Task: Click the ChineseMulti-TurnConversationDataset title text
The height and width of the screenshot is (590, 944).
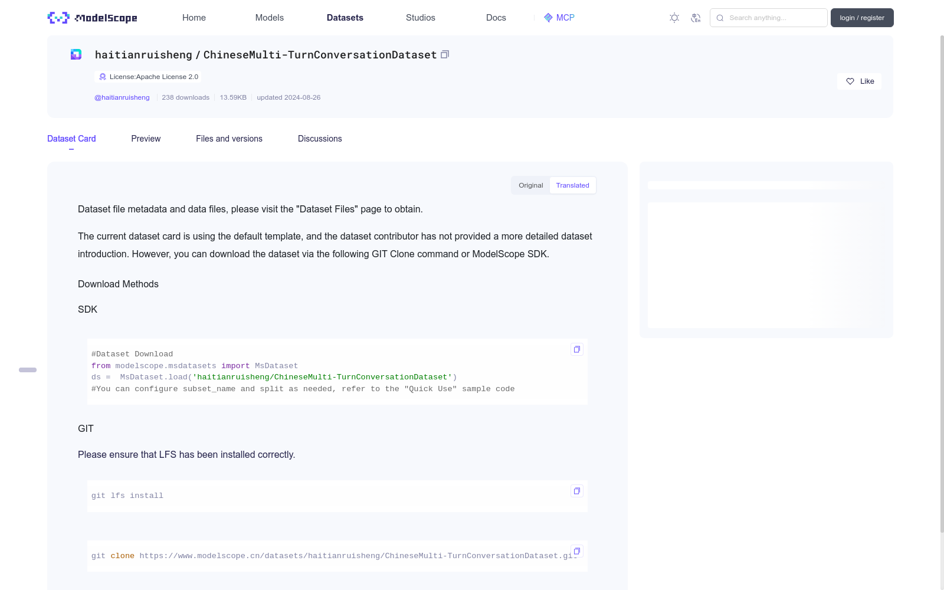Action: [x=320, y=55]
